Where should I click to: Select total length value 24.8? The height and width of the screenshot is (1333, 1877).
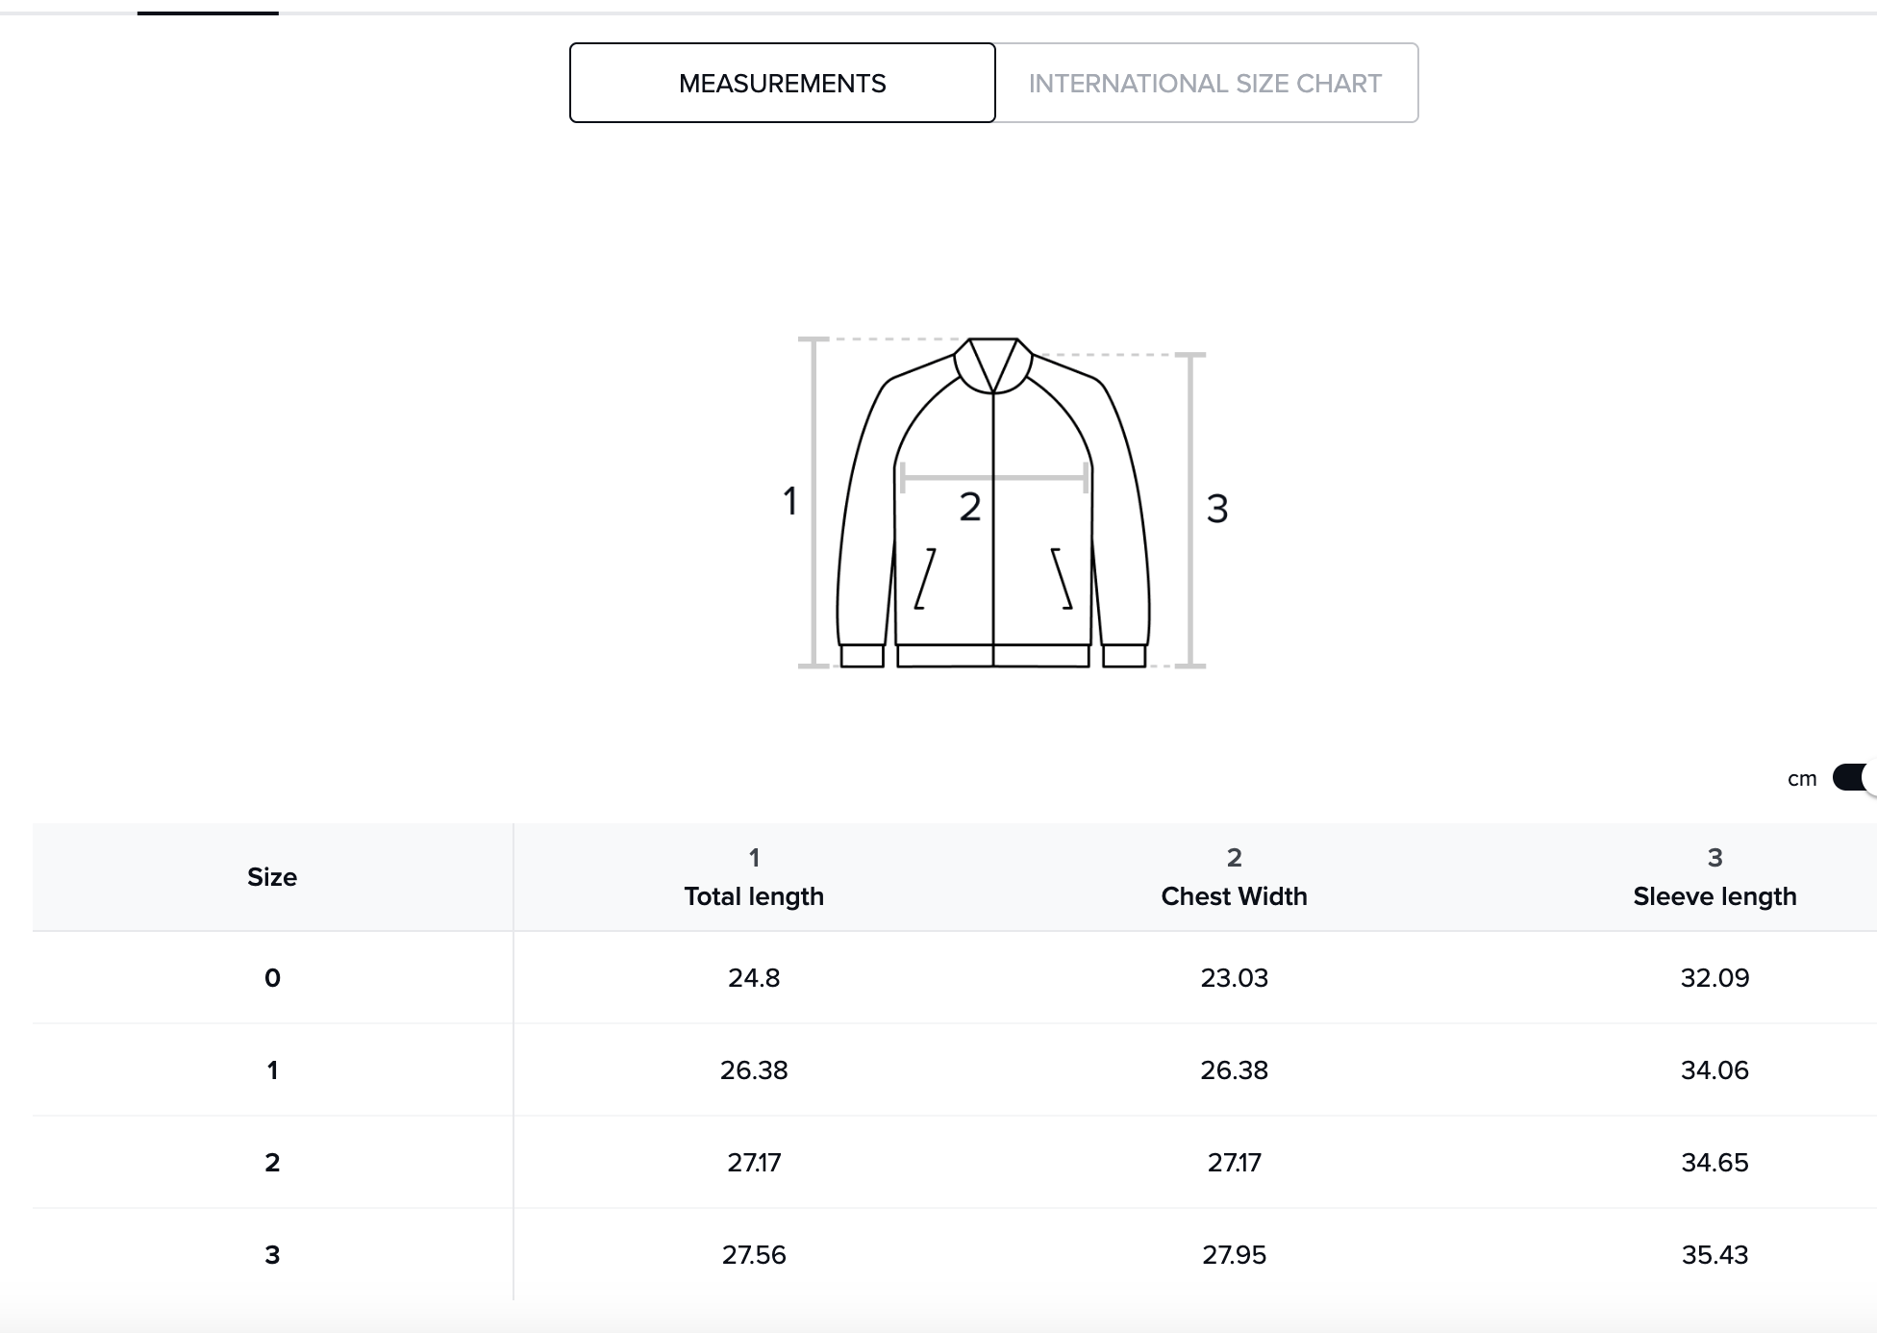click(754, 978)
